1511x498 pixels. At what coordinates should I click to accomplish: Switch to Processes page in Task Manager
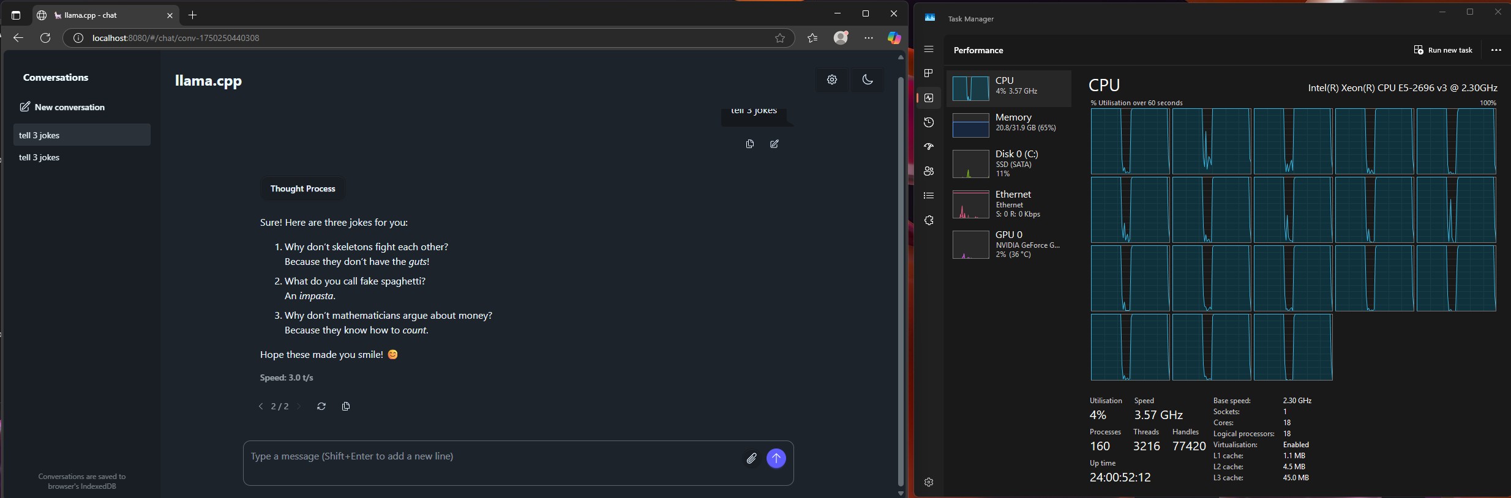929,73
